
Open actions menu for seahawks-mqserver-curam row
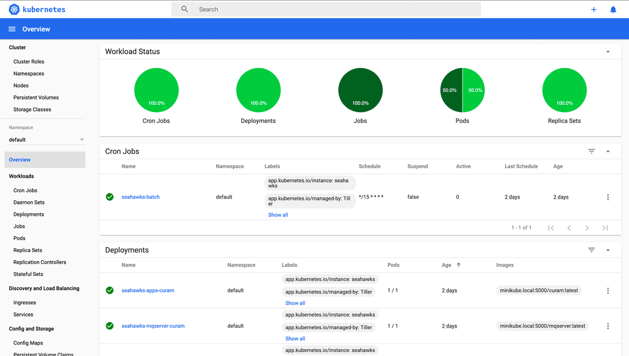click(608, 327)
